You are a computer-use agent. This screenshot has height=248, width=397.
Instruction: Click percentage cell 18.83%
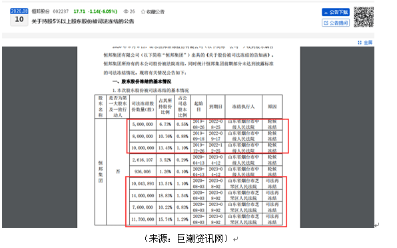pyautogui.click(x=165, y=195)
